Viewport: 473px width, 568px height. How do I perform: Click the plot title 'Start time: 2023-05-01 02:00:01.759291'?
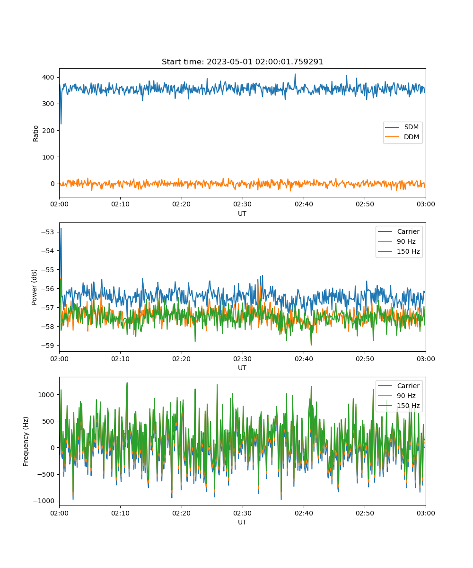point(242,62)
